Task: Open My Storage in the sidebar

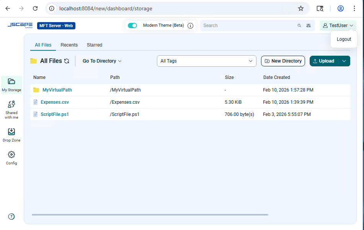Action: coord(11,85)
